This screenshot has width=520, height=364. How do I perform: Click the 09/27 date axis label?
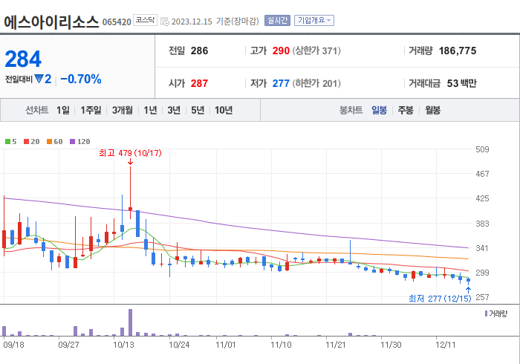coord(68,345)
